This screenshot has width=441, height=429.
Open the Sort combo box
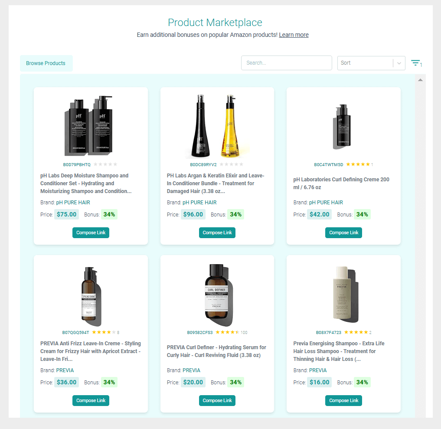click(x=371, y=63)
